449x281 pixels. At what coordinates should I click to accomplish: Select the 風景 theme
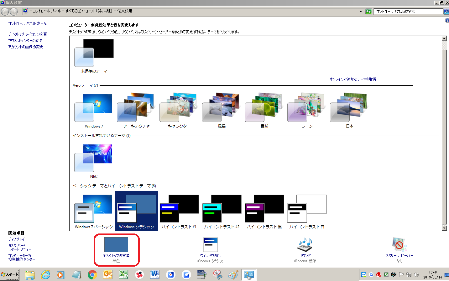point(222,111)
